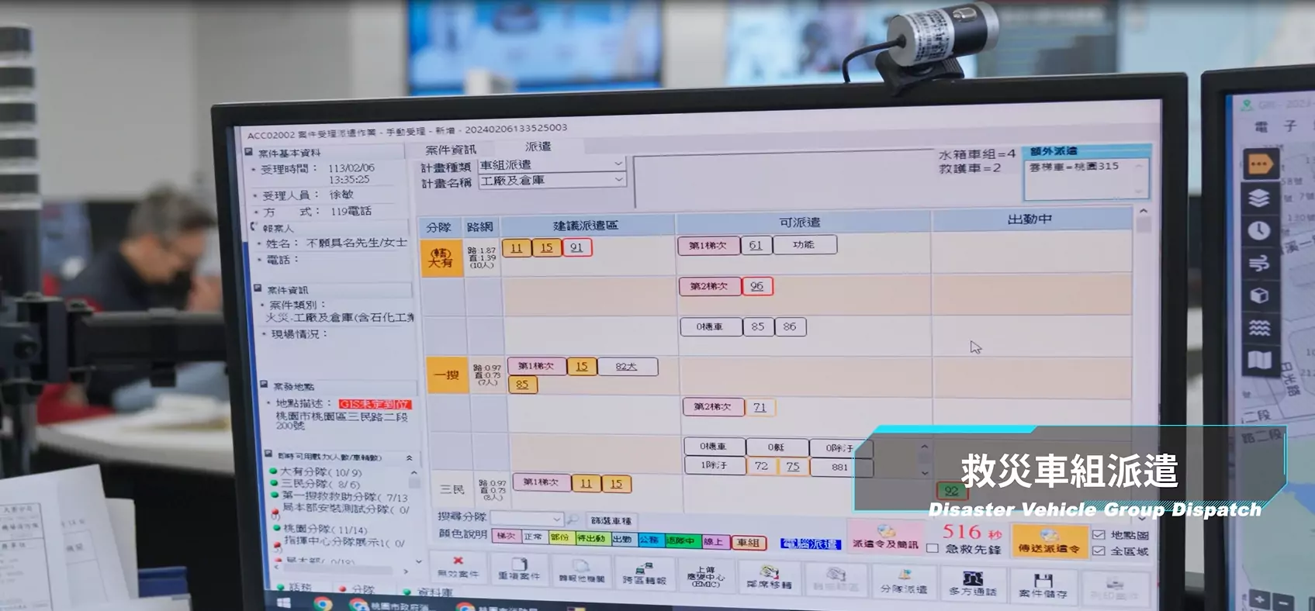
Task: Click the 無效案件 red X icon button
Action: pyautogui.click(x=458, y=568)
